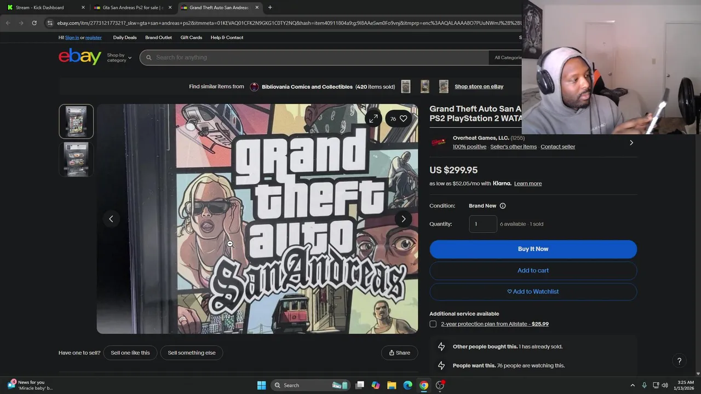Show hidden system tray icons
This screenshot has width=701, height=394.
click(633, 385)
